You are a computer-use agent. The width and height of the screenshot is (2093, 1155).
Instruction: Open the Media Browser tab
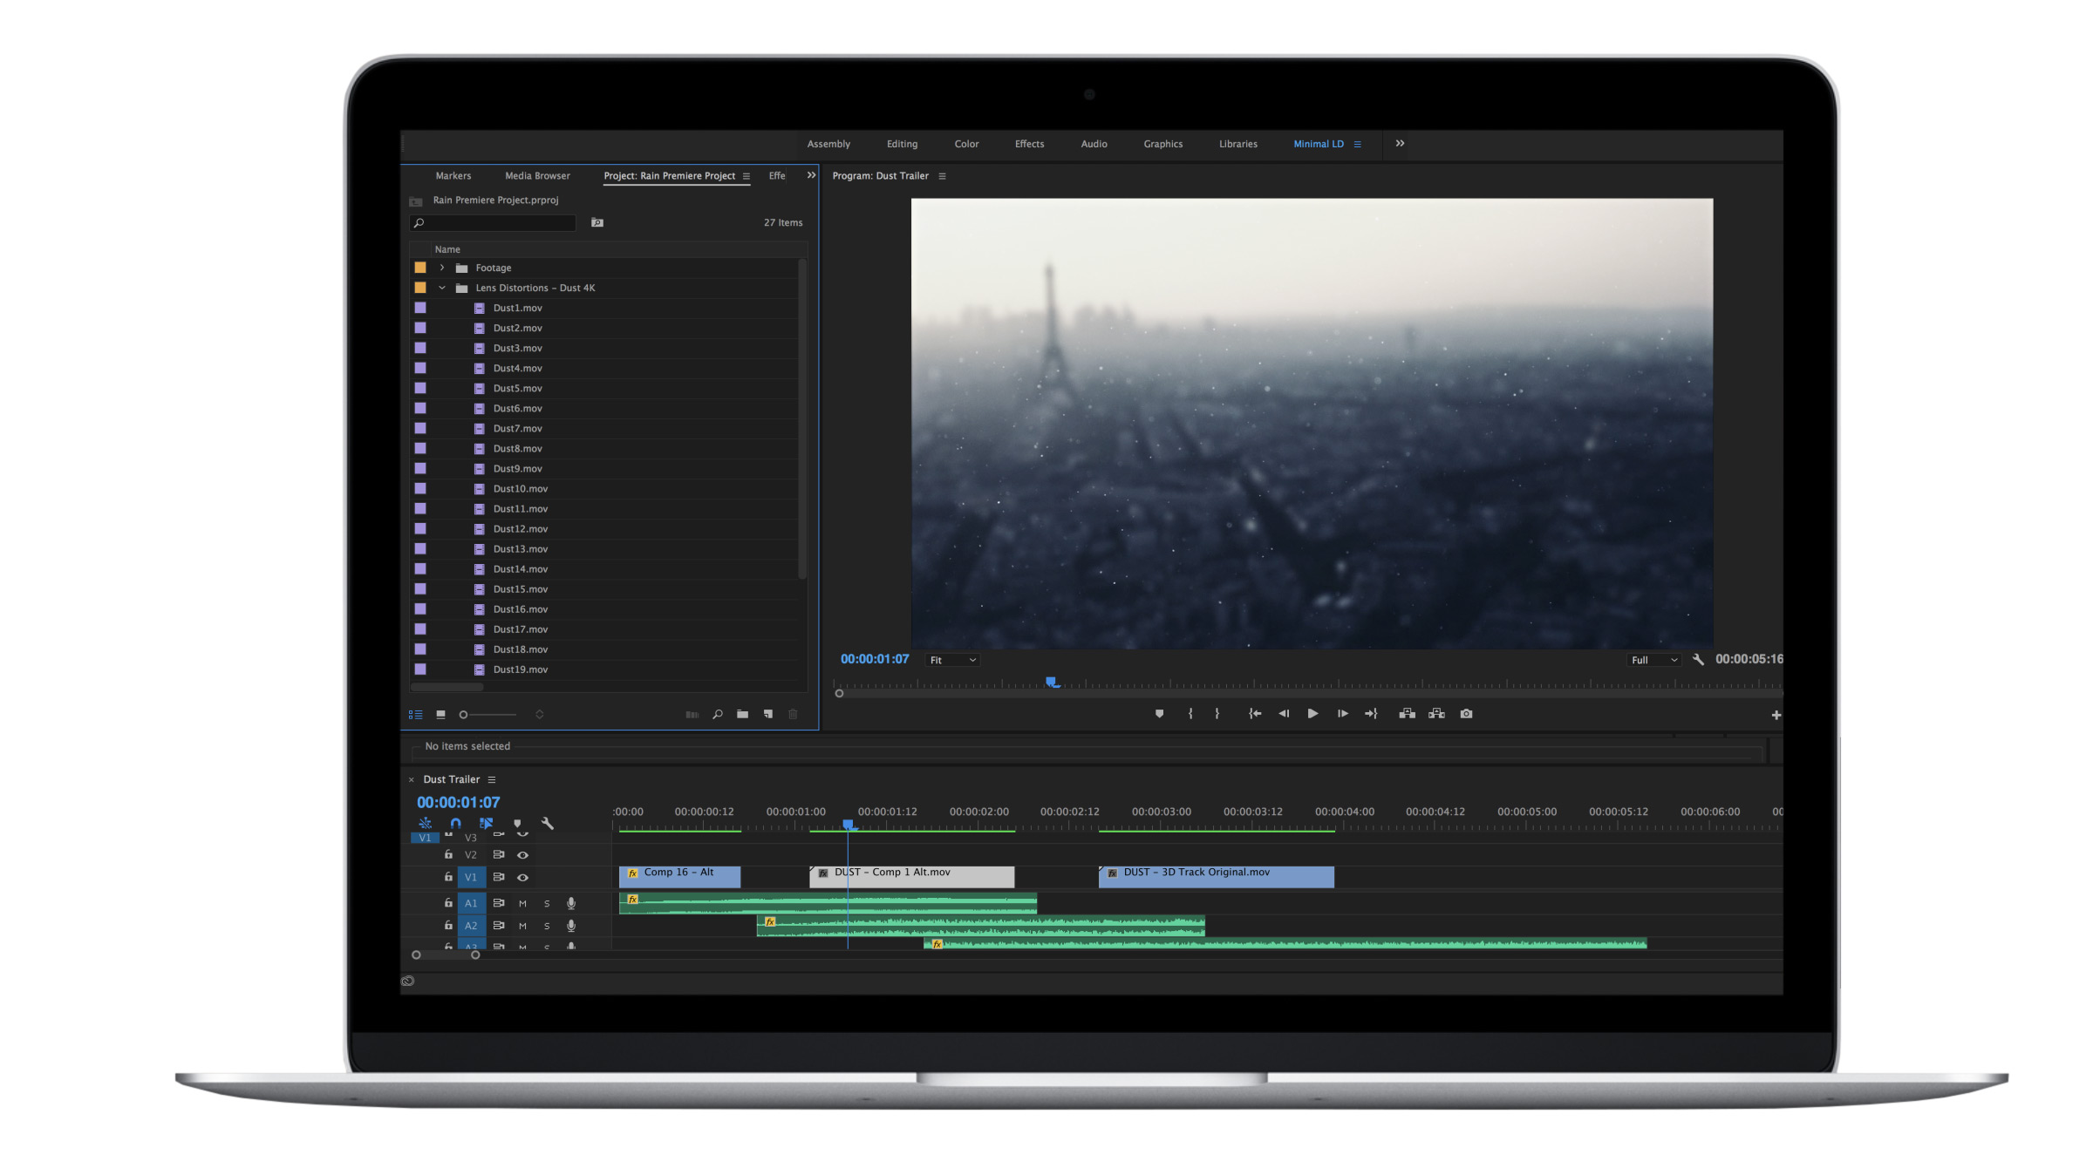point(537,176)
